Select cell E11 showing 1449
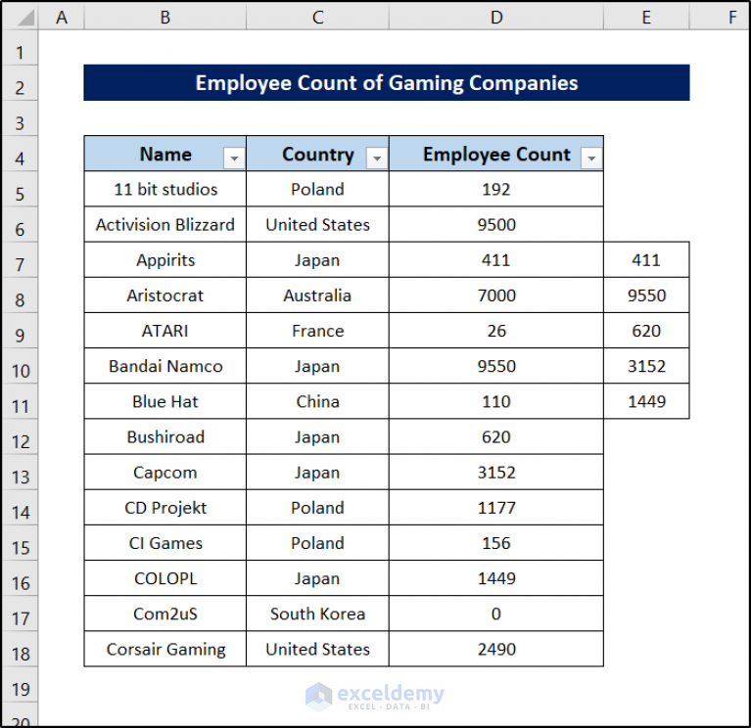751x728 pixels. coord(646,401)
